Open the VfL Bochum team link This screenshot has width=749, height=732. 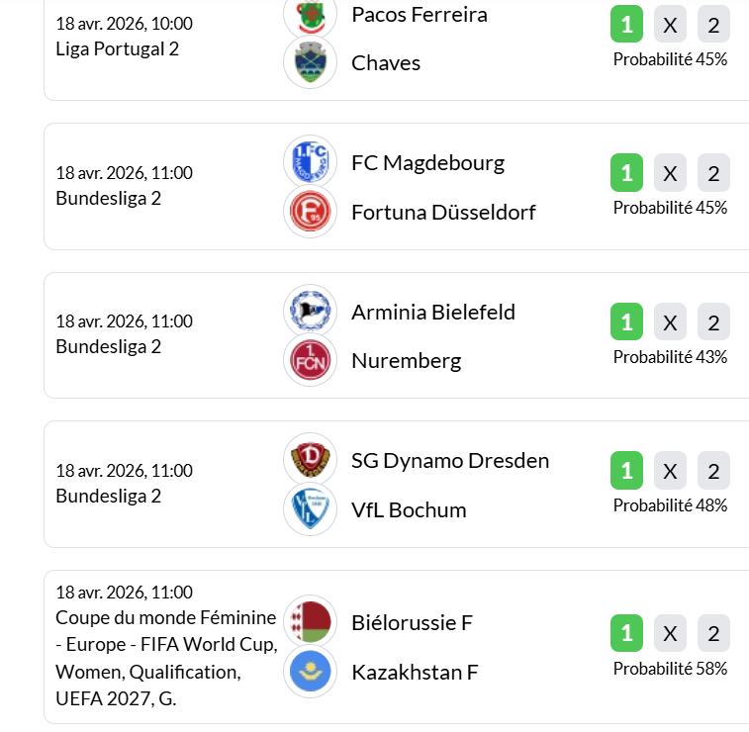(x=408, y=510)
